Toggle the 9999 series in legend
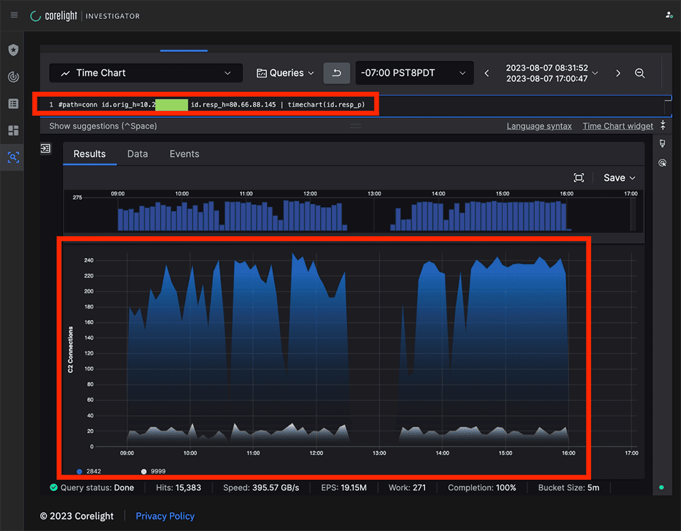 pos(153,471)
